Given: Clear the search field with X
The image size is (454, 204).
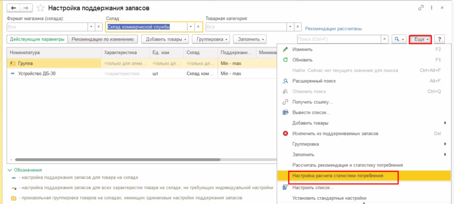Looking at the screenshot, I should (x=384, y=39).
